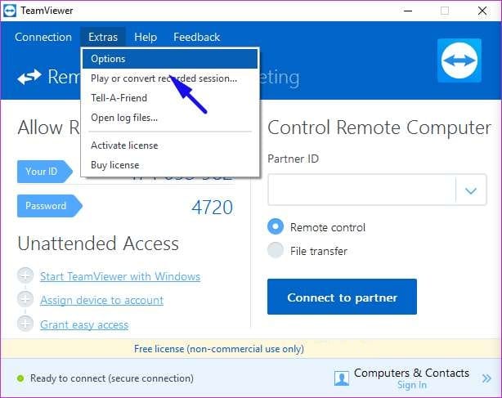Choose Tell-A-Friend menu entry
Viewport: 502px width, 398px height.
point(170,98)
